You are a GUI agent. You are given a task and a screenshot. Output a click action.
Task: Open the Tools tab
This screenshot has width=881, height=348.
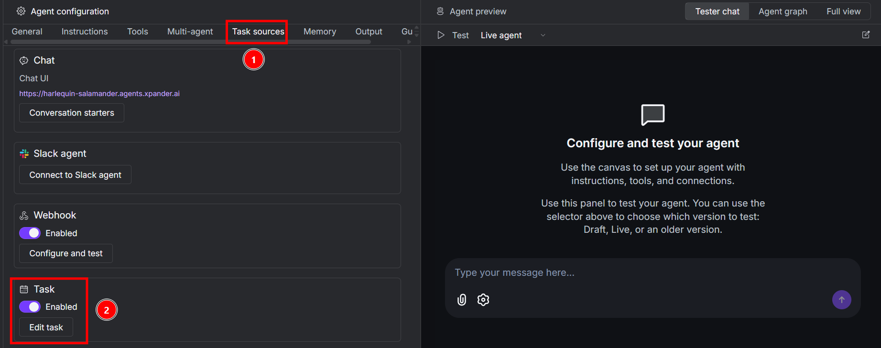[x=138, y=32]
